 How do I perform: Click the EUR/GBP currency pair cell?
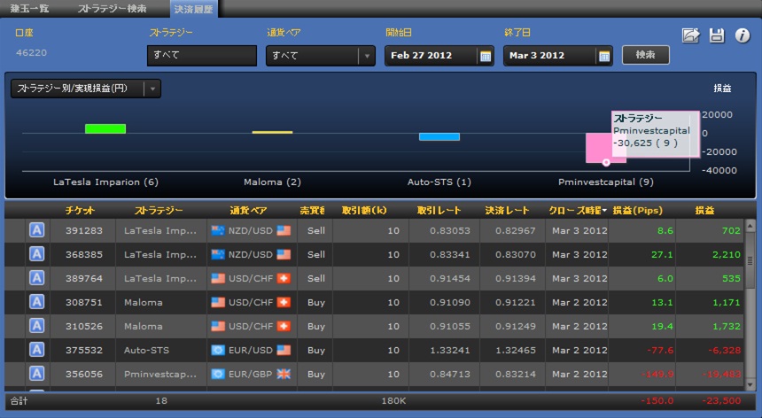click(x=252, y=375)
